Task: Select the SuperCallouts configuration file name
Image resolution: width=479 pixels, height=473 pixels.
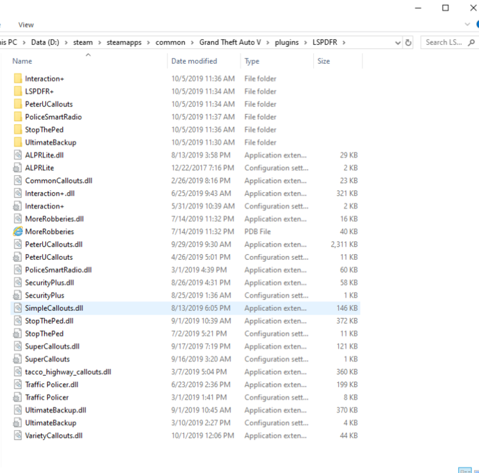Action: (x=47, y=359)
